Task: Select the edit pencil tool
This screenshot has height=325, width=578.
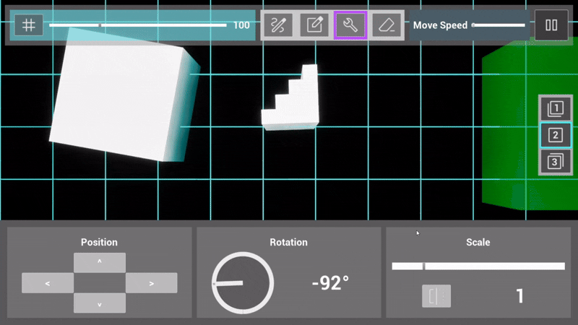Action: coord(314,25)
